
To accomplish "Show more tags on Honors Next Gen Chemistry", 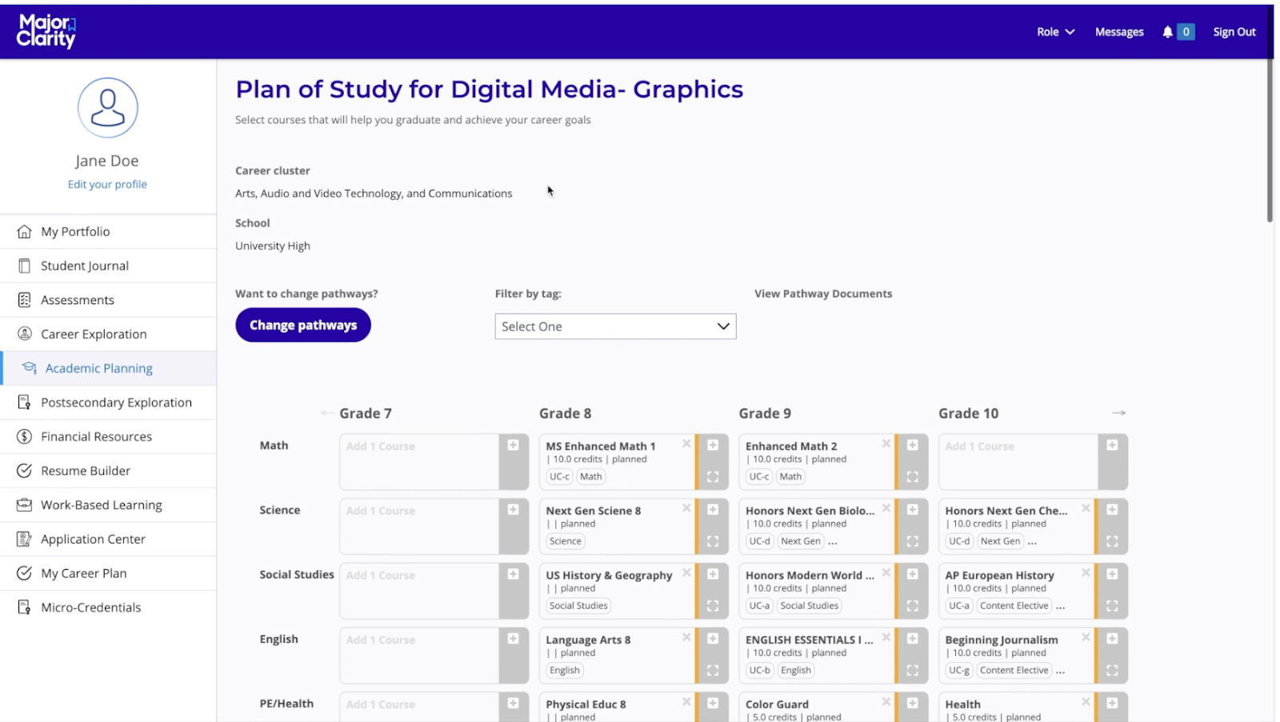I will pyautogui.click(x=1032, y=542).
